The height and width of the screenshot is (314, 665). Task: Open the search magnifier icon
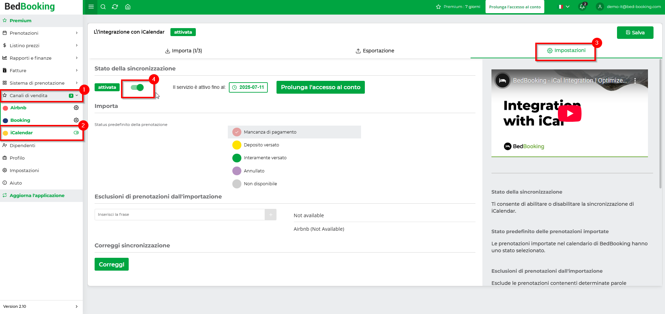[x=103, y=7]
